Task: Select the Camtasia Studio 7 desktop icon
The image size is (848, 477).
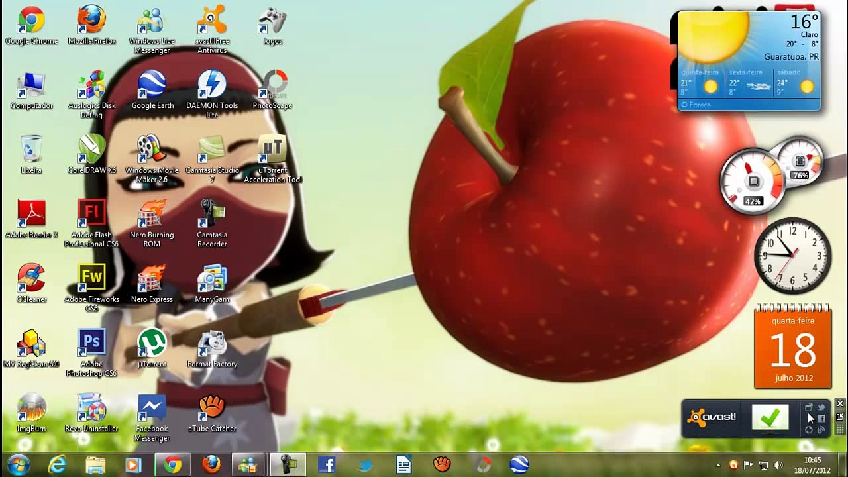Action: pos(212,160)
